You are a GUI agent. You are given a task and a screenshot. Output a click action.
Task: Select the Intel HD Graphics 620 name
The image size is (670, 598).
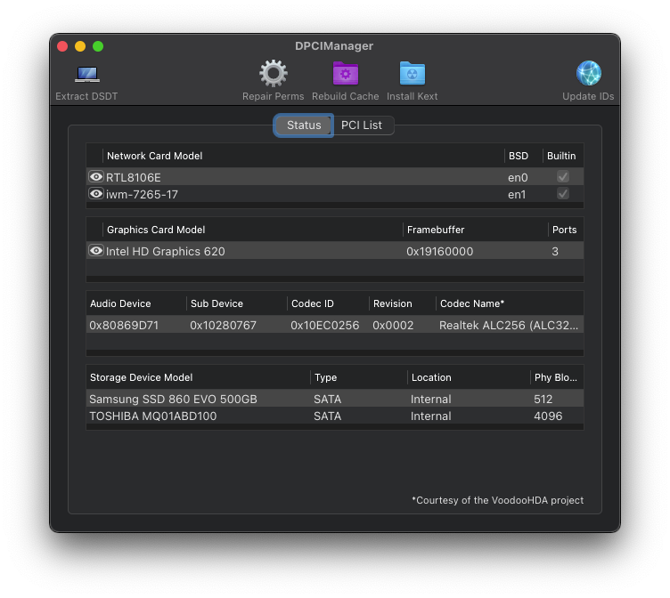point(166,252)
